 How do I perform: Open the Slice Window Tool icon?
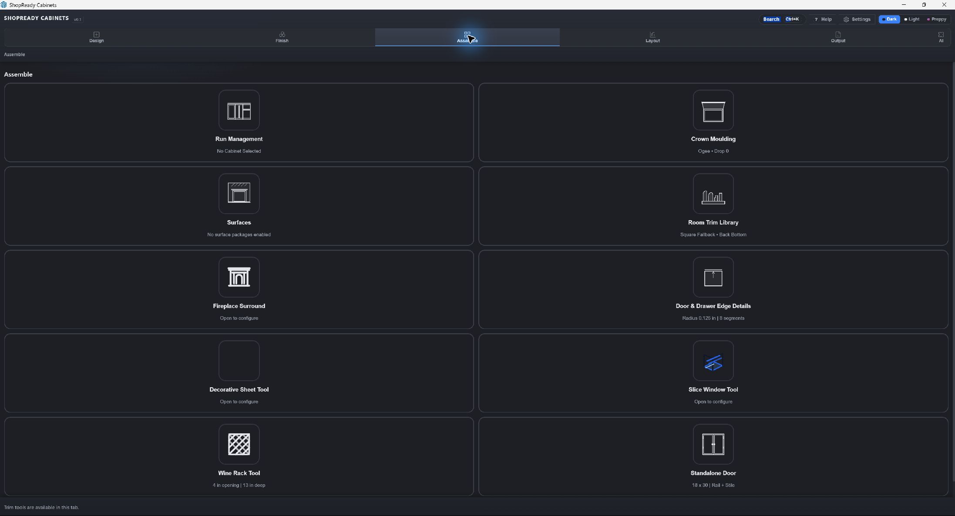(713, 361)
